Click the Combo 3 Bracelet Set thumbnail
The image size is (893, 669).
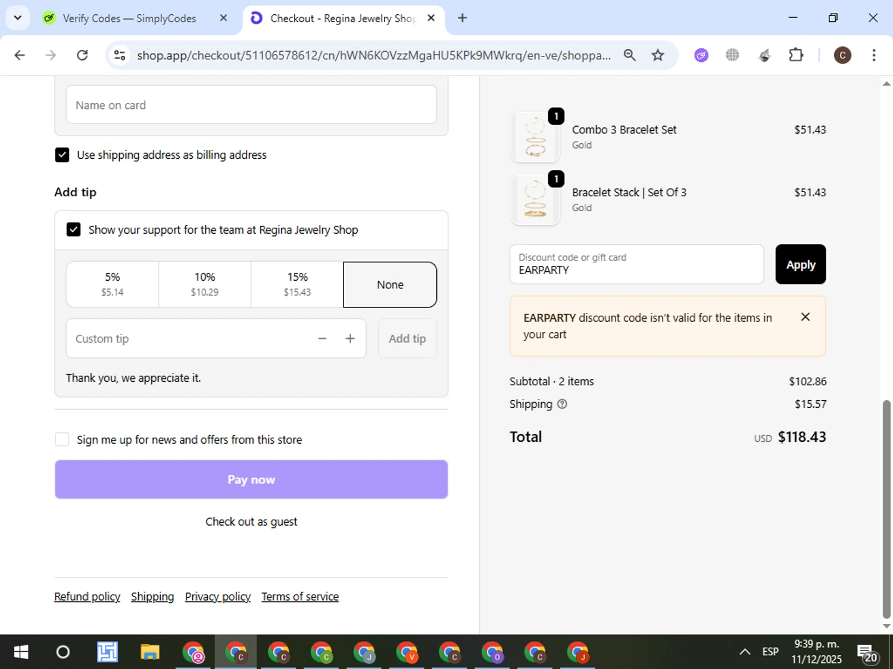[535, 137]
